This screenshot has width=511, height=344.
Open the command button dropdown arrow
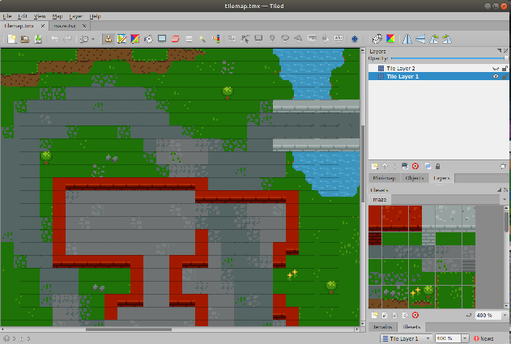pos(93,39)
